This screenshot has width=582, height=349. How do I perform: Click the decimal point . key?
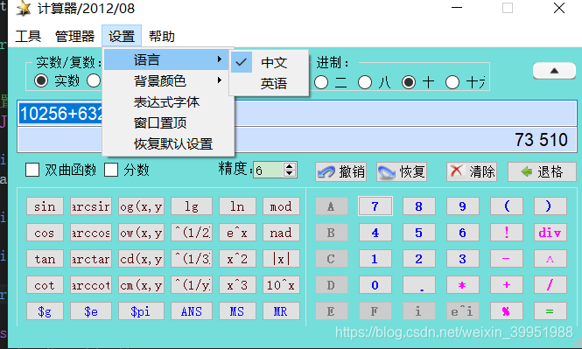pos(418,285)
